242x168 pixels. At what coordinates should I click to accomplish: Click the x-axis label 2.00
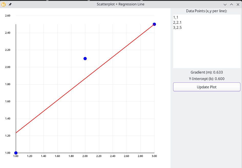pos(85,156)
